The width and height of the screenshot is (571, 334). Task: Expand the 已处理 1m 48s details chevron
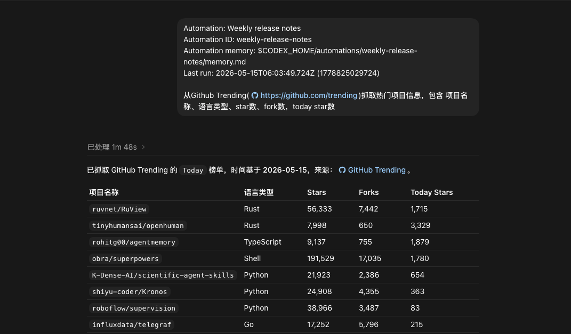[x=143, y=147]
